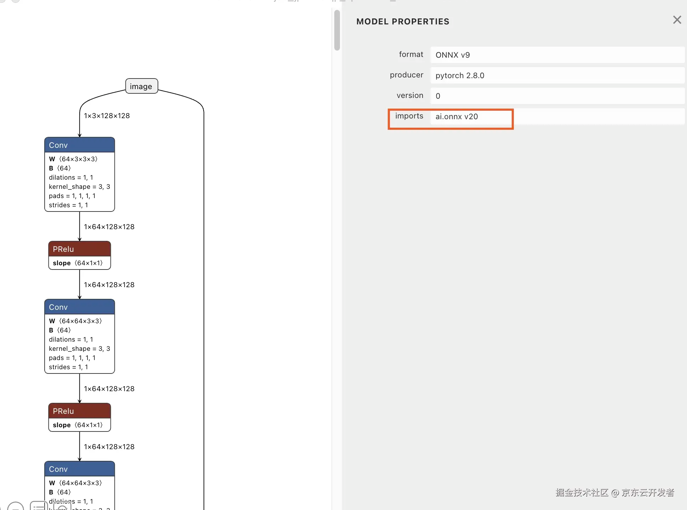Viewport: 687px width, 510px height.
Task: Select the first PRelu node header
Action: pyautogui.click(x=79, y=249)
